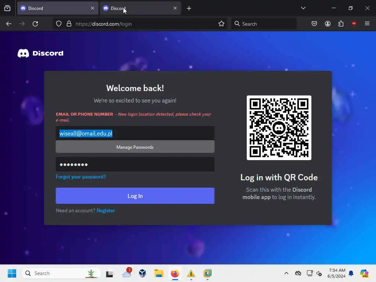Open the blue-yellow square taskbar app
This screenshot has height=282, width=376.
coord(207,273)
